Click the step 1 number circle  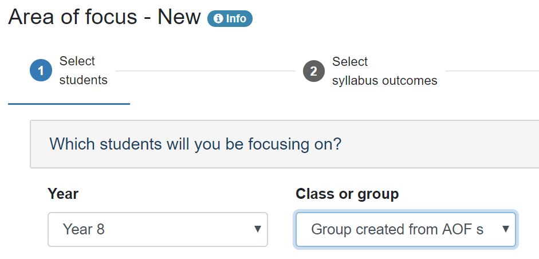(41, 71)
